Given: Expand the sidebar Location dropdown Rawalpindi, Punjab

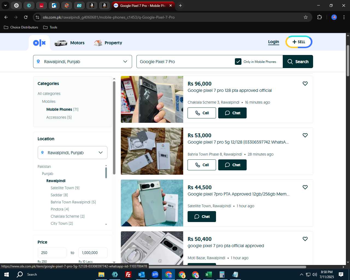Looking at the screenshot, I should point(72,153).
